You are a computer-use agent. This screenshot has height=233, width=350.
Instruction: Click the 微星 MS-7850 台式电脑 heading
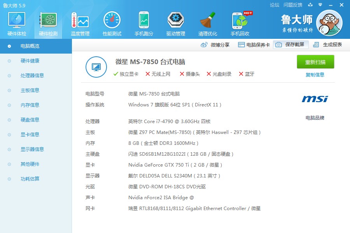(150, 62)
